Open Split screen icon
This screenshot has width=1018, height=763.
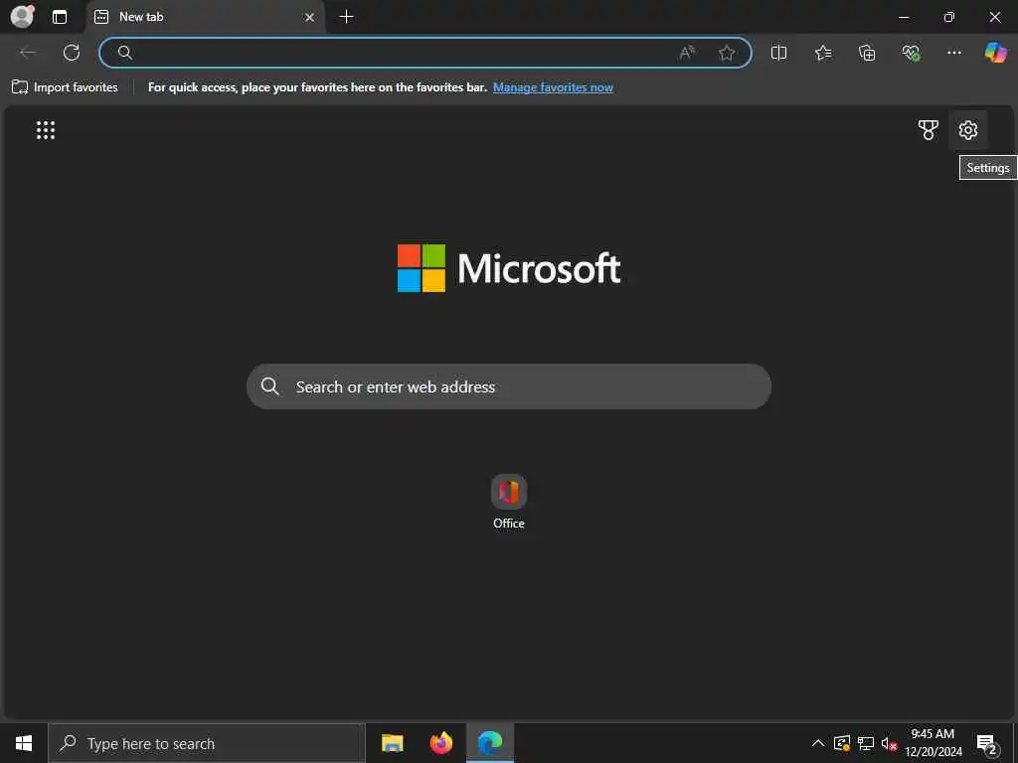tap(778, 53)
